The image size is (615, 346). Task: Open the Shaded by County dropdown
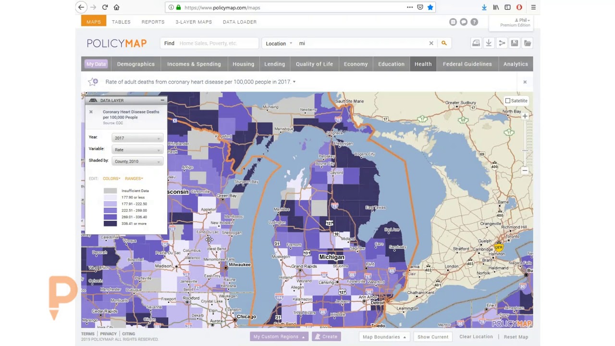point(137,161)
